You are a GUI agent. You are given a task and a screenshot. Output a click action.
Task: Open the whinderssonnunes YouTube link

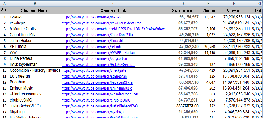100,94
